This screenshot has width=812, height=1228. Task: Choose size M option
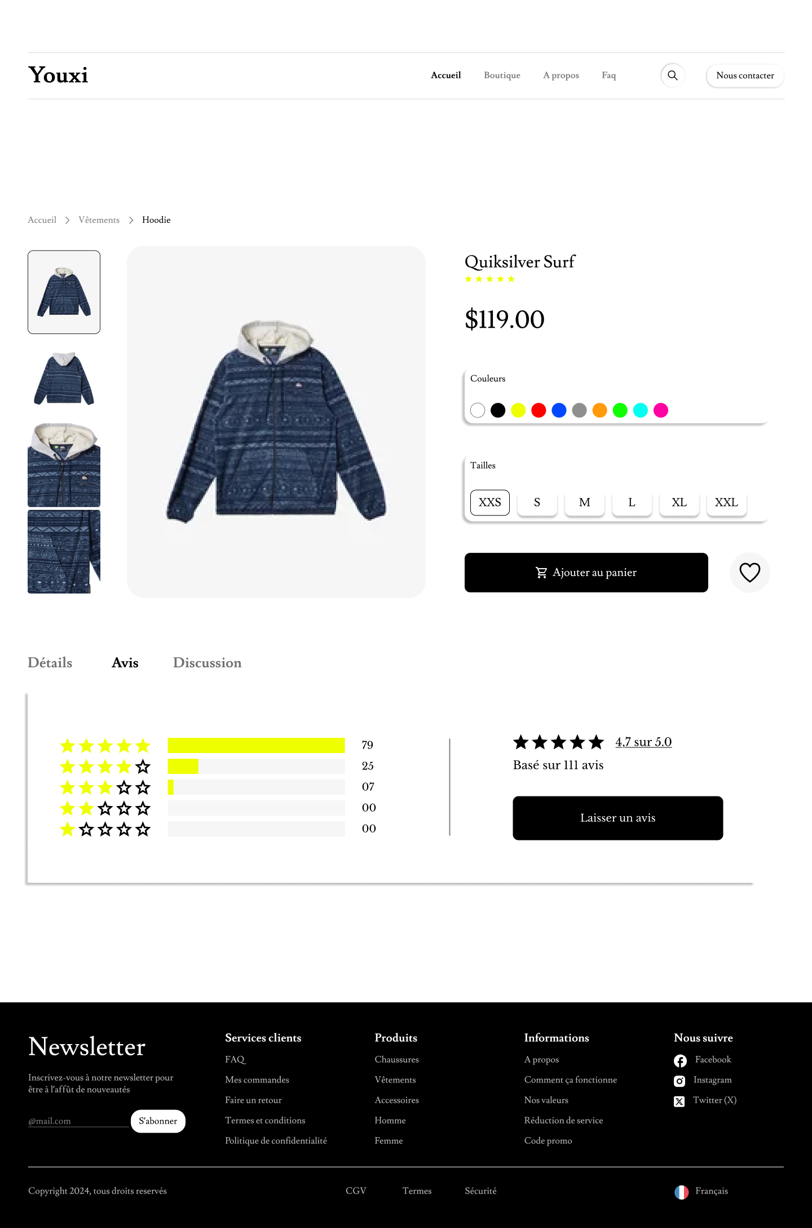tap(585, 503)
